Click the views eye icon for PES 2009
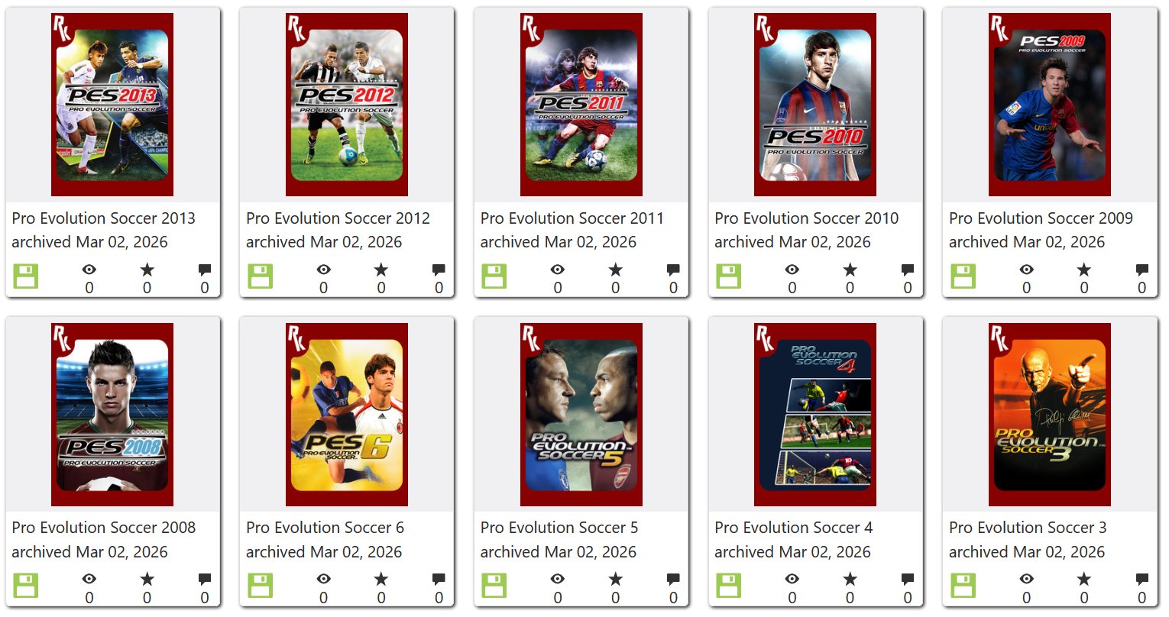1169x617 pixels. coord(1027,270)
